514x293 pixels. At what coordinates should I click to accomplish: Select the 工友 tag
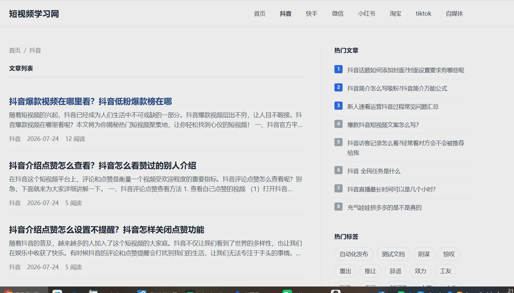click(x=445, y=271)
